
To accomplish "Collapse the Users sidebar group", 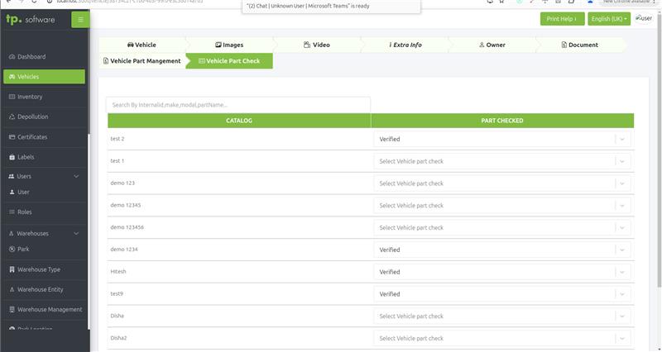I will pyautogui.click(x=76, y=177).
